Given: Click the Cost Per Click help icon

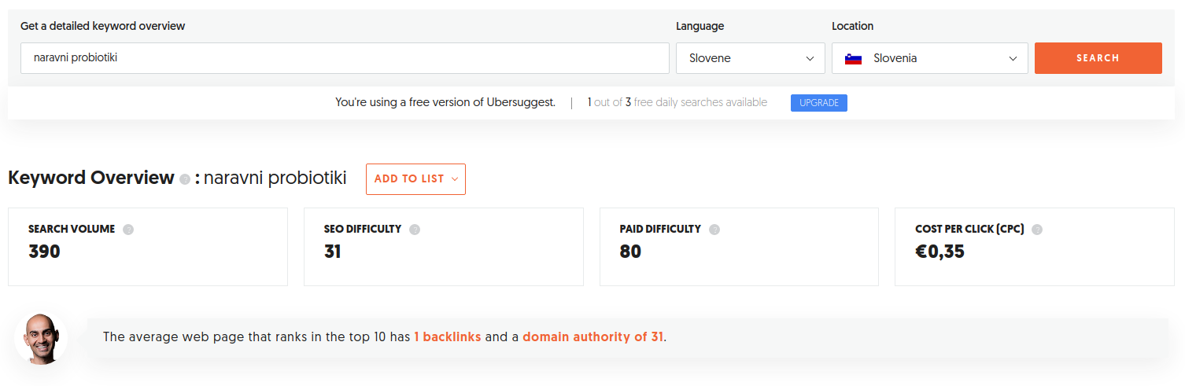Looking at the screenshot, I should point(1037,230).
